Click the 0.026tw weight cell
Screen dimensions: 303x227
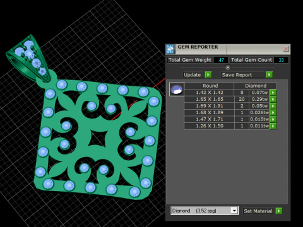(x=259, y=113)
